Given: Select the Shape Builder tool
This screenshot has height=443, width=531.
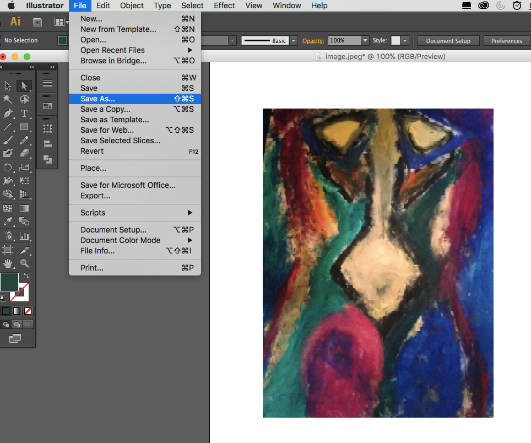Looking at the screenshot, I should tap(8, 194).
